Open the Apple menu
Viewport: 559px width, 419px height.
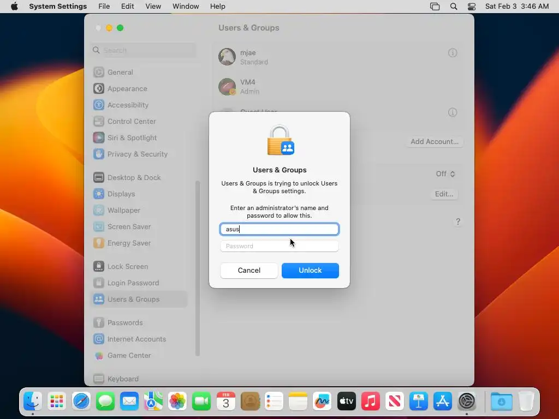(x=14, y=7)
